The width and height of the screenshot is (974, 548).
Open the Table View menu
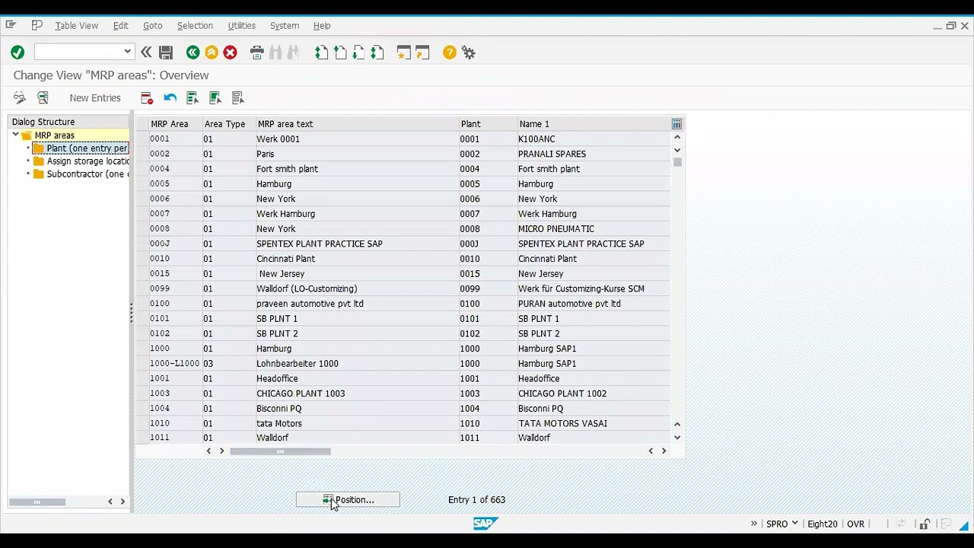tap(76, 25)
